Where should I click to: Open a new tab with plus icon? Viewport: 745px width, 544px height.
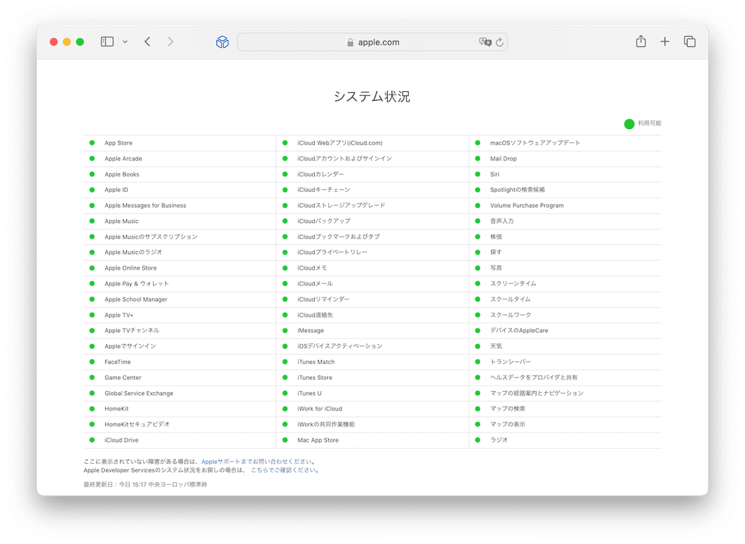665,42
